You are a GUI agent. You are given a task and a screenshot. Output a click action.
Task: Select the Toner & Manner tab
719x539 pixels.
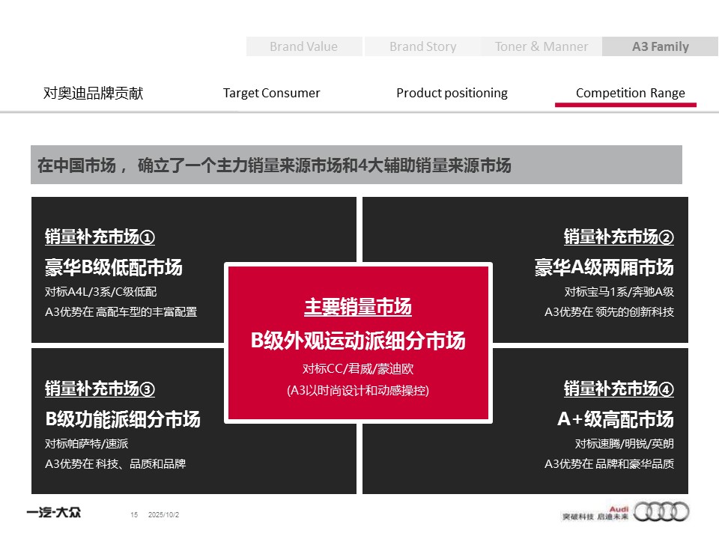coord(541,46)
